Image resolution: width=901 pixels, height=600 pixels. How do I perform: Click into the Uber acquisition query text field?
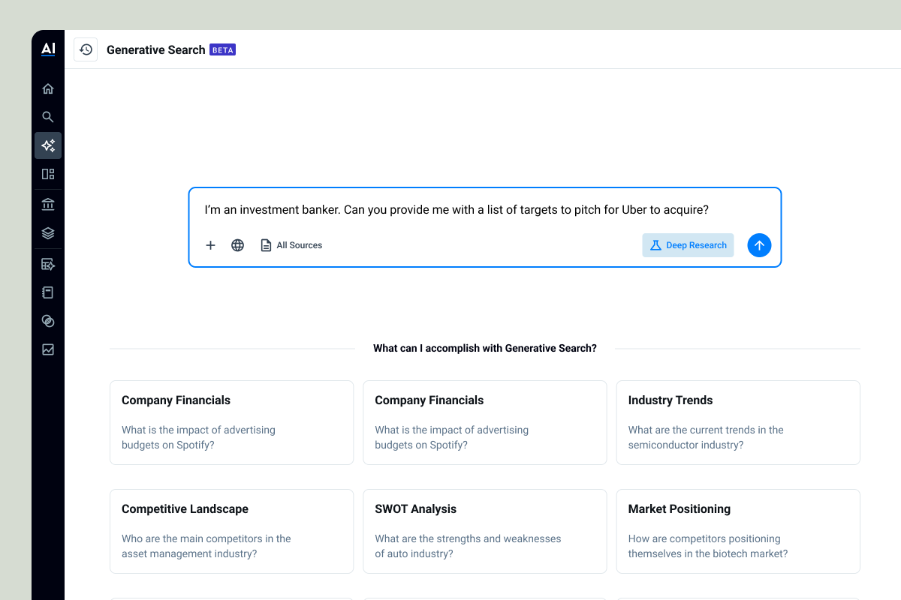point(457,210)
